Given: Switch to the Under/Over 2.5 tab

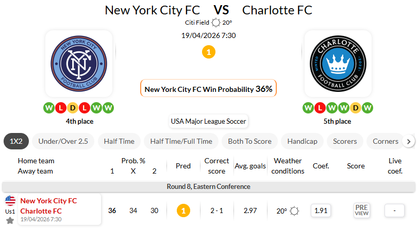Looking at the screenshot, I should point(62,141).
